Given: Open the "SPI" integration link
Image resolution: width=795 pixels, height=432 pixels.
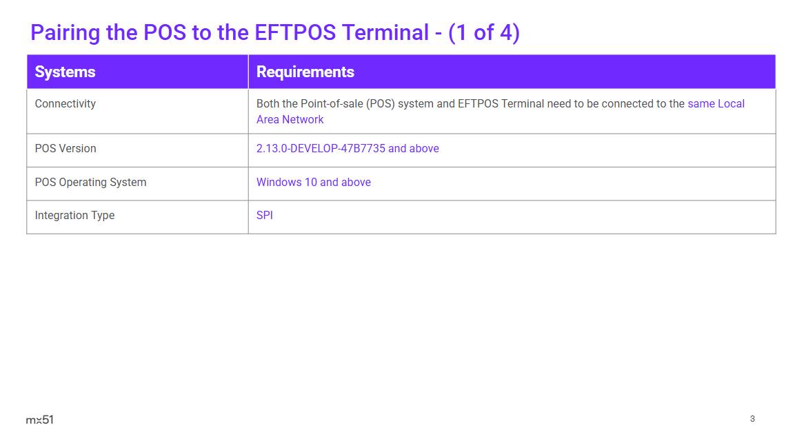Looking at the screenshot, I should coord(265,216).
